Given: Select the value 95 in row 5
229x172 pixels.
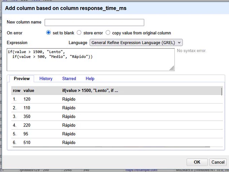Looking at the screenshot, I should tap(26, 134).
